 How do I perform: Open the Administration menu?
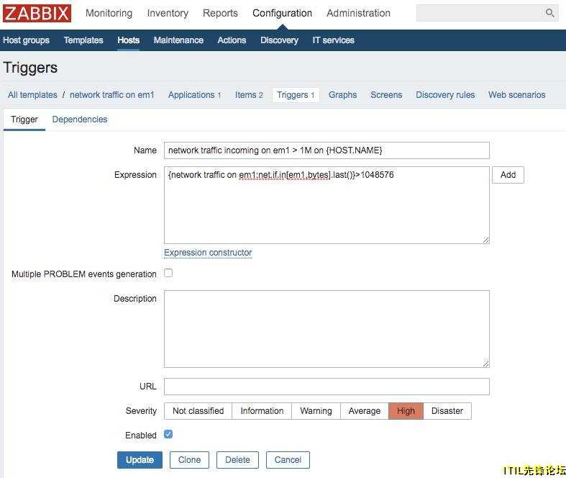pos(358,13)
